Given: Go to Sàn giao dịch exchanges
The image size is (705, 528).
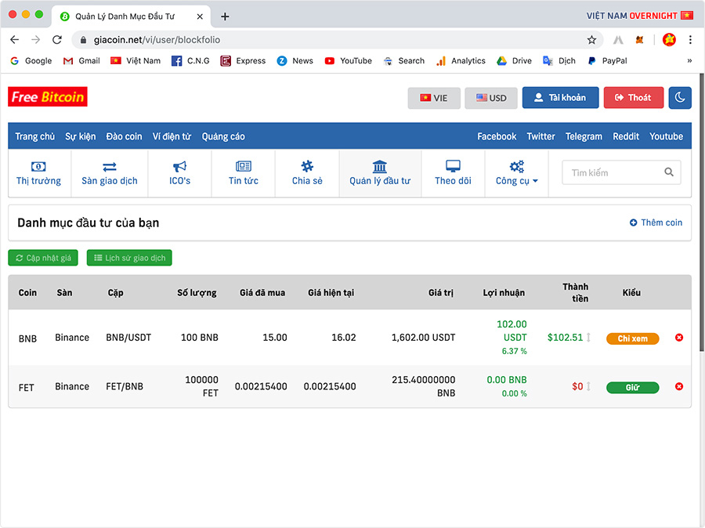Looking at the screenshot, I should [x=110, y=173].
